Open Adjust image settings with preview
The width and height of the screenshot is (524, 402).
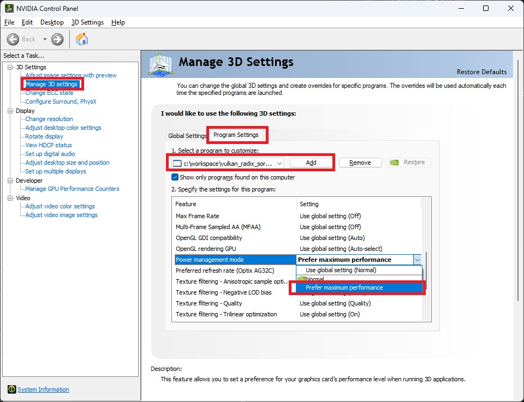point(71,75)
